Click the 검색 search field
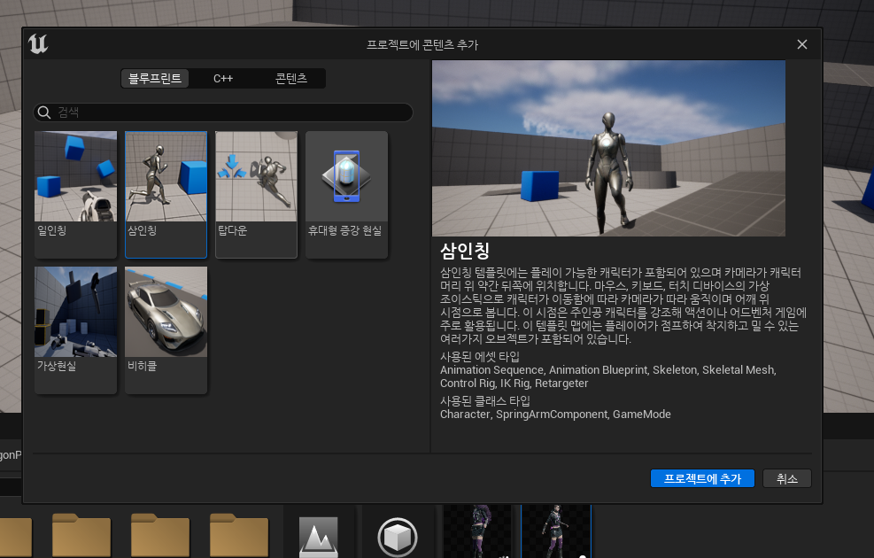The height and width of the screenshot is (558, 874). coord(223,112)
